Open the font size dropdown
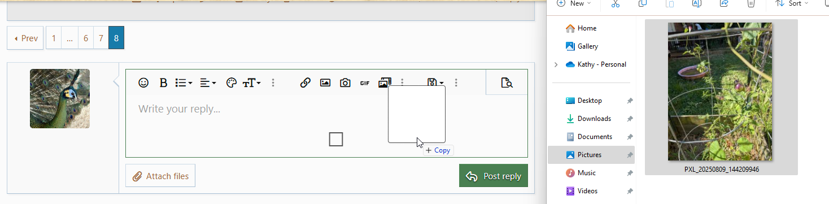 pyautogui.click(x=252, y=83)
